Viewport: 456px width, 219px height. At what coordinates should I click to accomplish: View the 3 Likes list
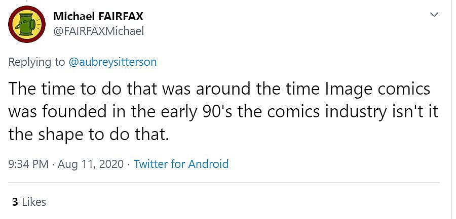coord(29,202)
